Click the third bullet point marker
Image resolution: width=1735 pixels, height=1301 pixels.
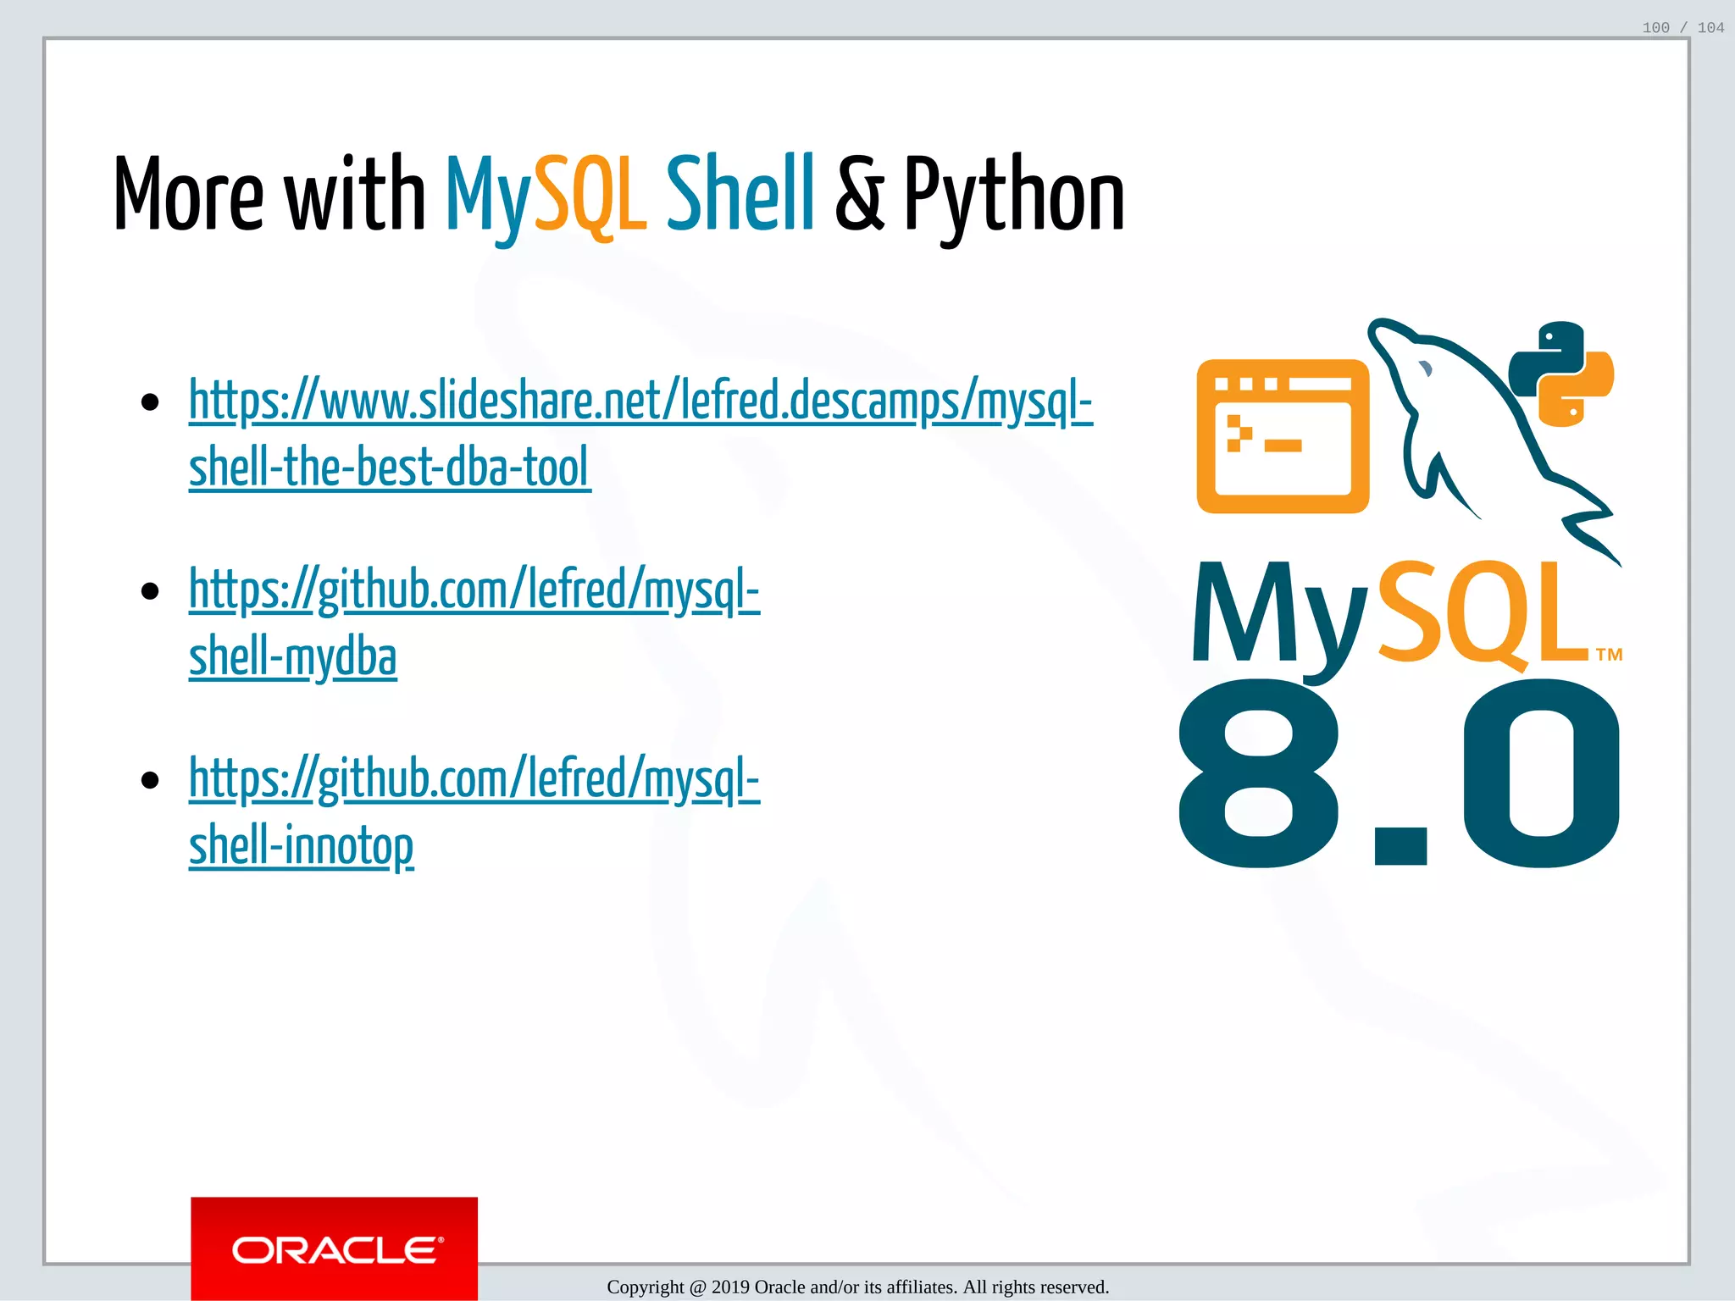151,780
